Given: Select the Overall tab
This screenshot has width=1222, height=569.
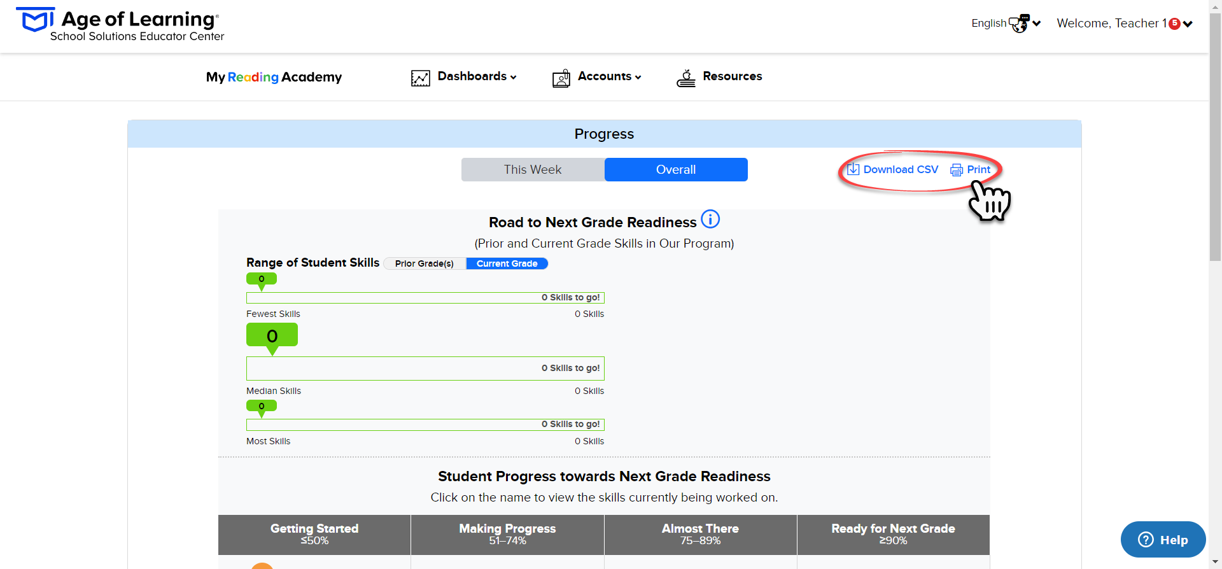Looking at the screenshot, I should 676,170.
